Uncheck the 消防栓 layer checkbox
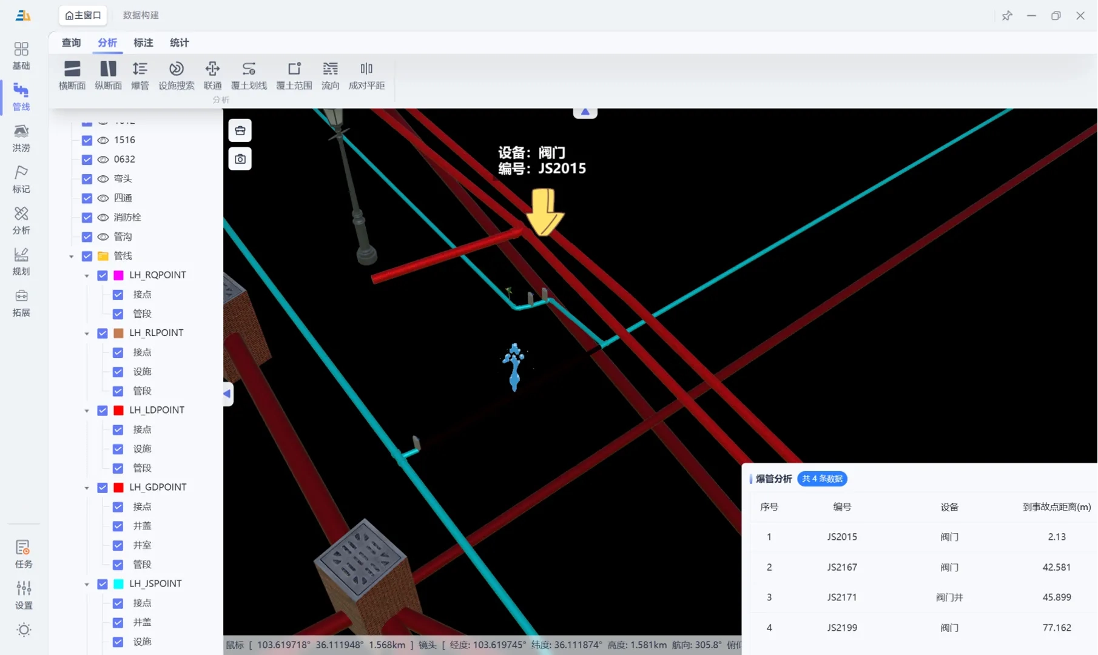This screenshot has width=1098, height=655. pyautogui.click(x=87, y=217)
